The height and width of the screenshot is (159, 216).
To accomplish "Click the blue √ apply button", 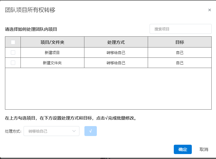I will coord(91,131).
